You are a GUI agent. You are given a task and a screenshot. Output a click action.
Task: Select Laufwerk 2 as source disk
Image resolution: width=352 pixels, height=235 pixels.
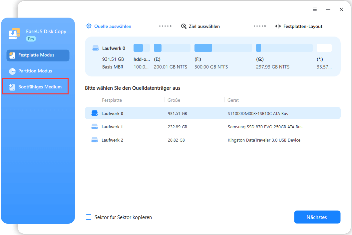[212, 140]
